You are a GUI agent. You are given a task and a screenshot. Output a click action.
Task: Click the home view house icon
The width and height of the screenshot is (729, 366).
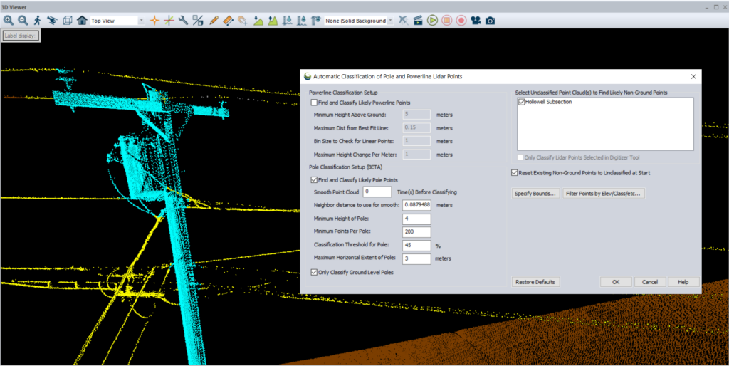[x=83, y=21]
